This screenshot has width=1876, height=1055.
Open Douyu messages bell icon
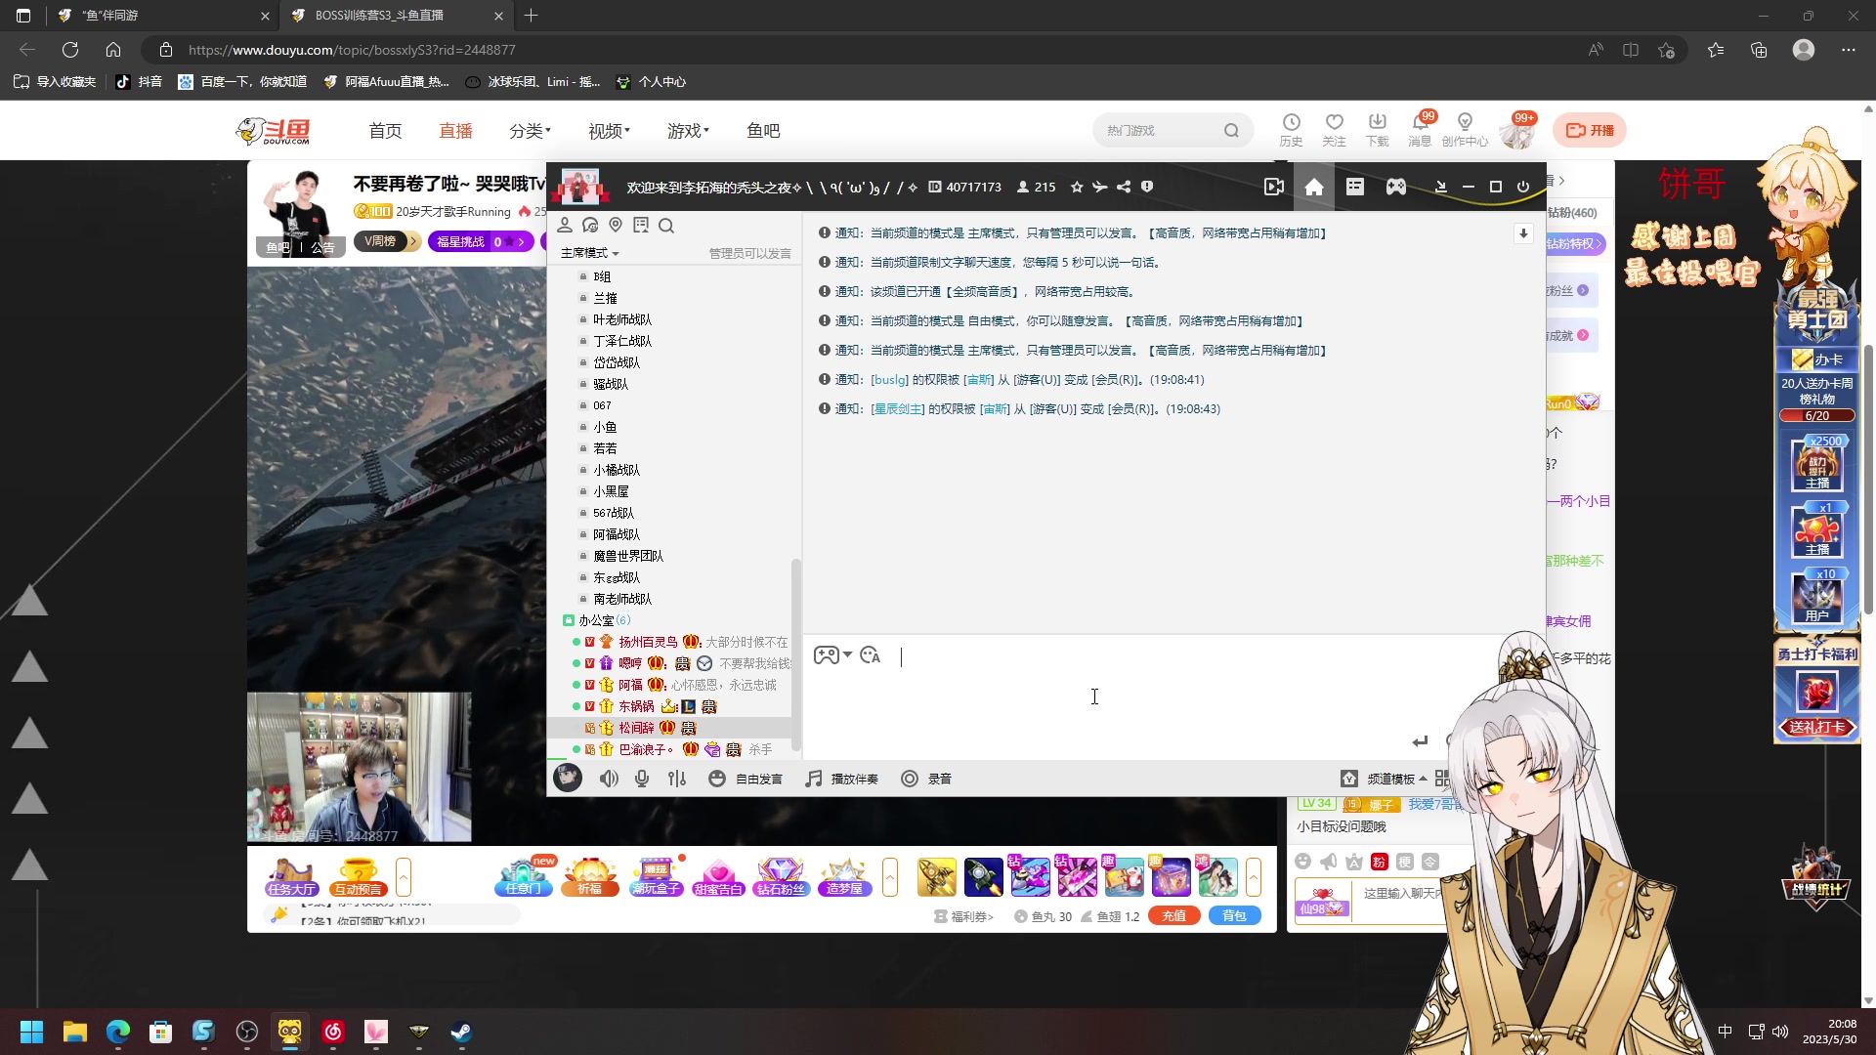pos(1420,129)
